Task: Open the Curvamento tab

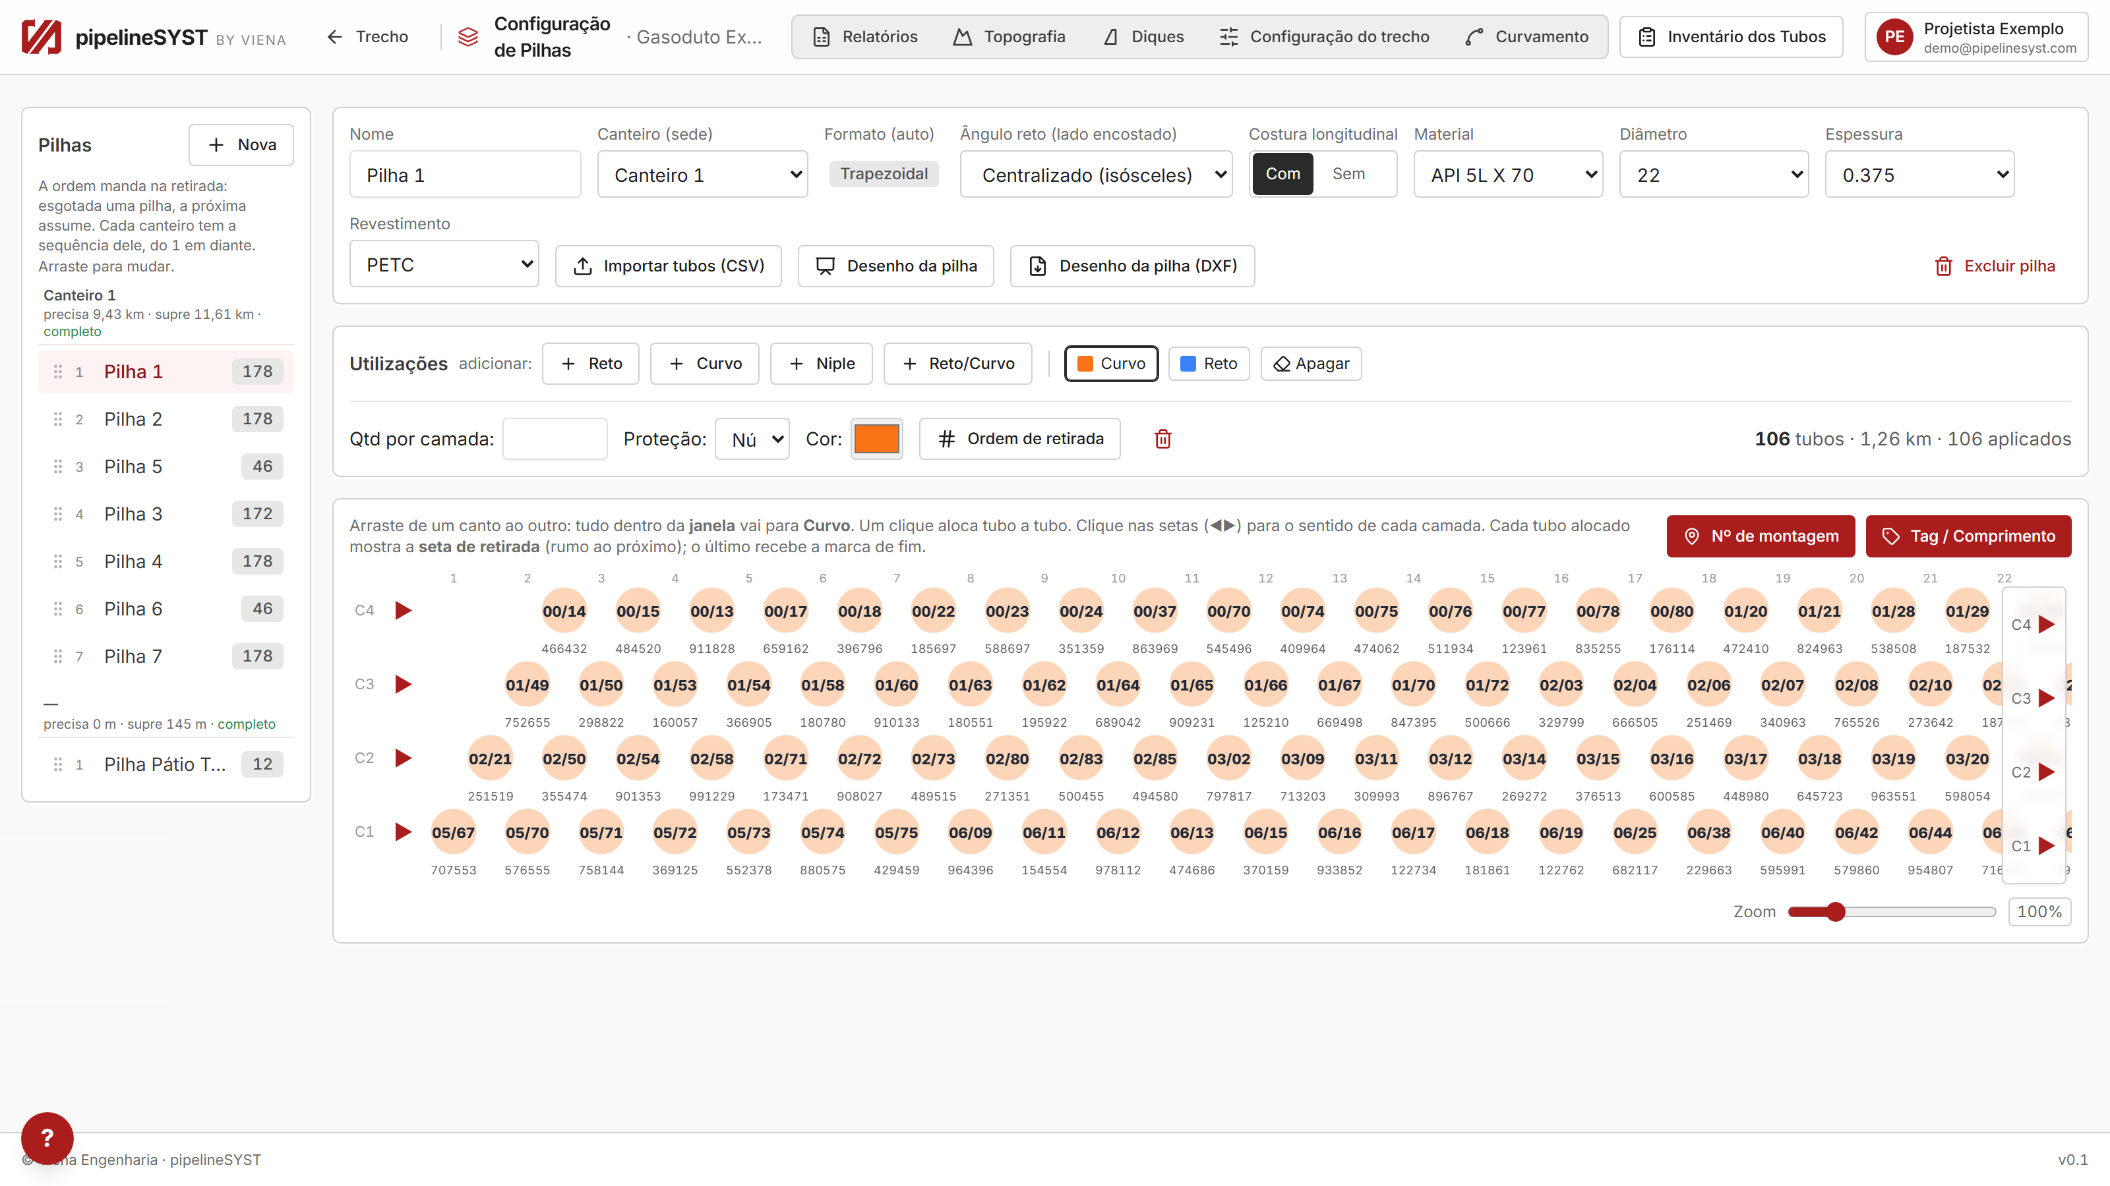Action: pos(1528,37)
